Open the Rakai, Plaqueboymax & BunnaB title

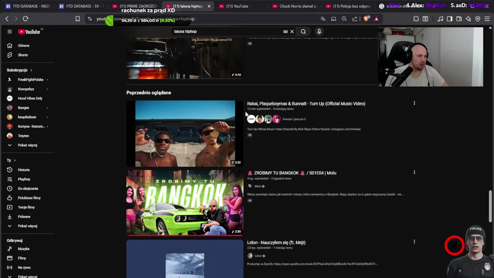306,103
